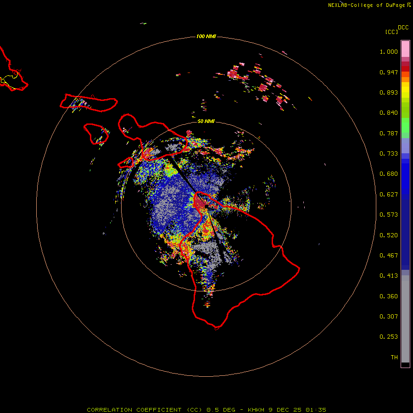Click the 0.573 scale value
The image size is (413, 413).
tap(389, 215)
